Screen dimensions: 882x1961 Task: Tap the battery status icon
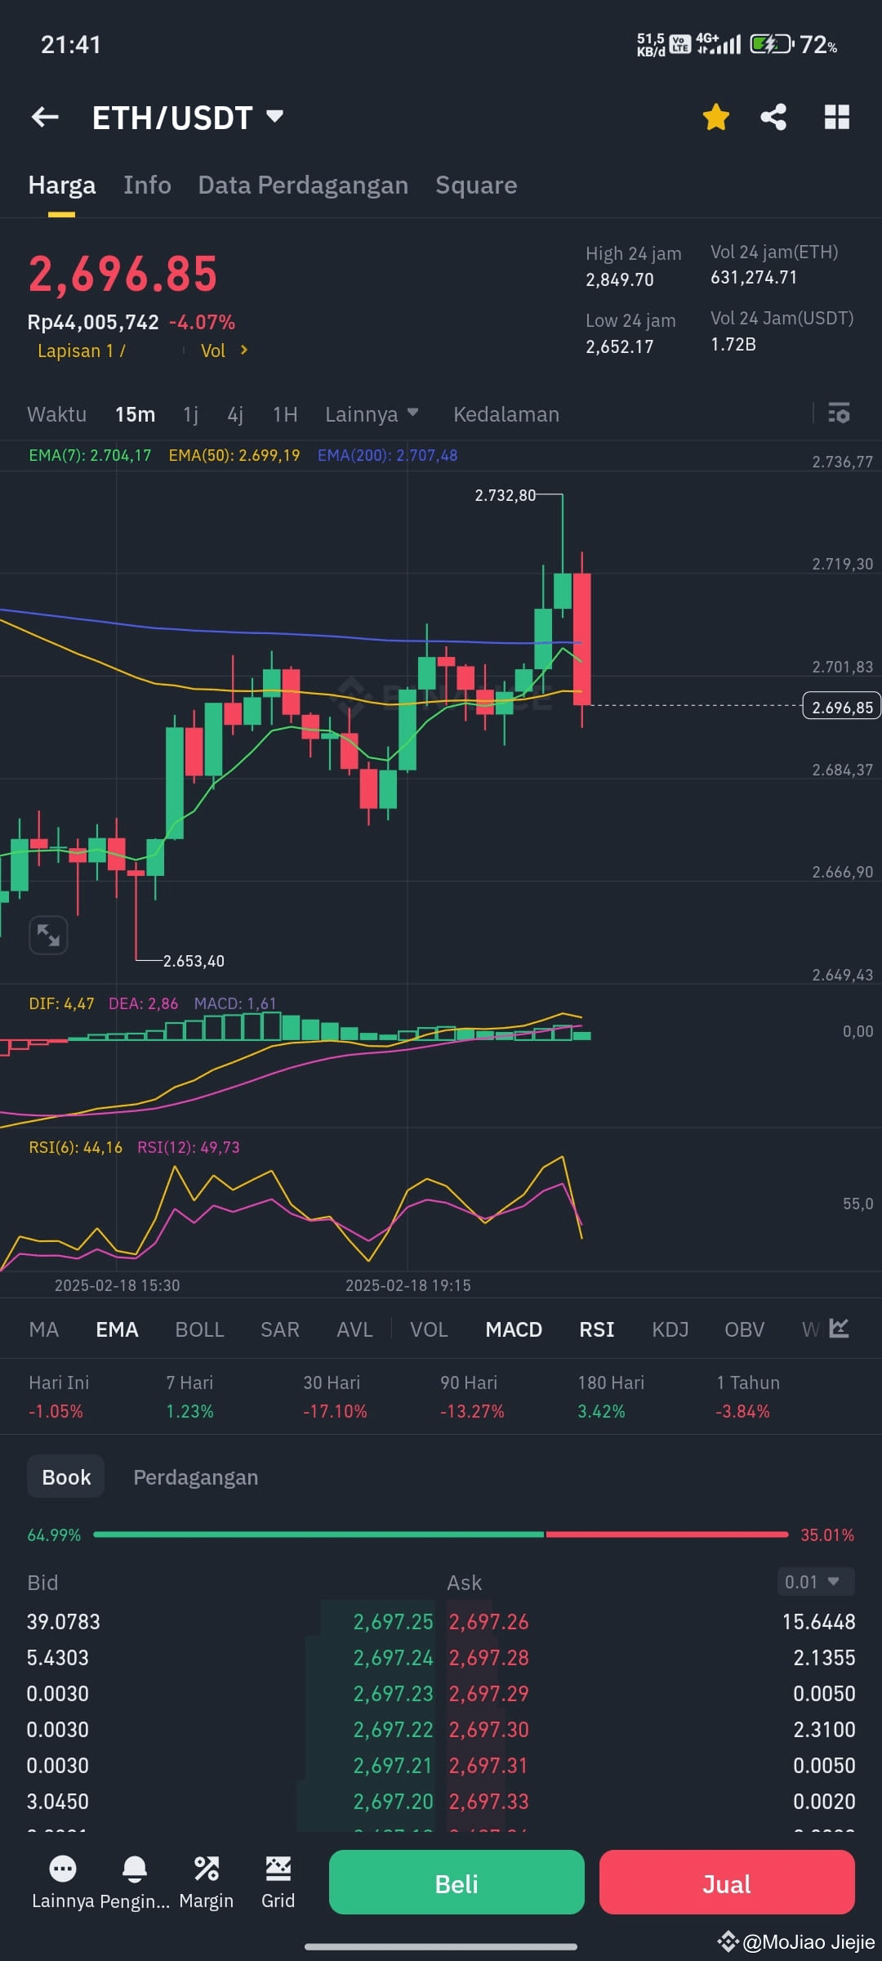pos(771,44)
